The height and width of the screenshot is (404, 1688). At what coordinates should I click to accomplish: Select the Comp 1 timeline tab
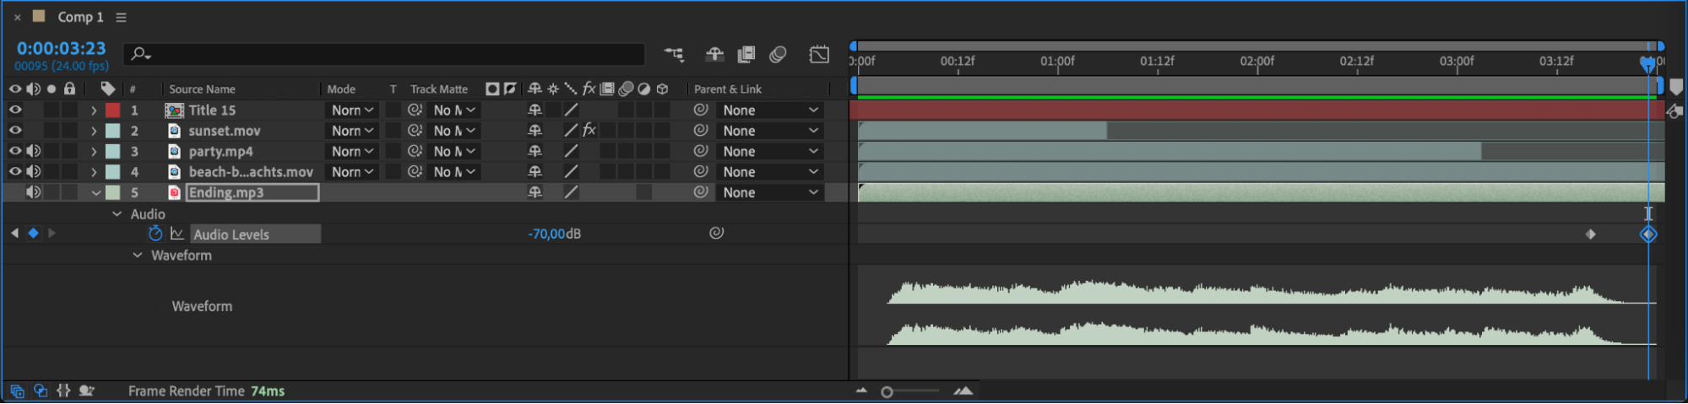[80, 17]
